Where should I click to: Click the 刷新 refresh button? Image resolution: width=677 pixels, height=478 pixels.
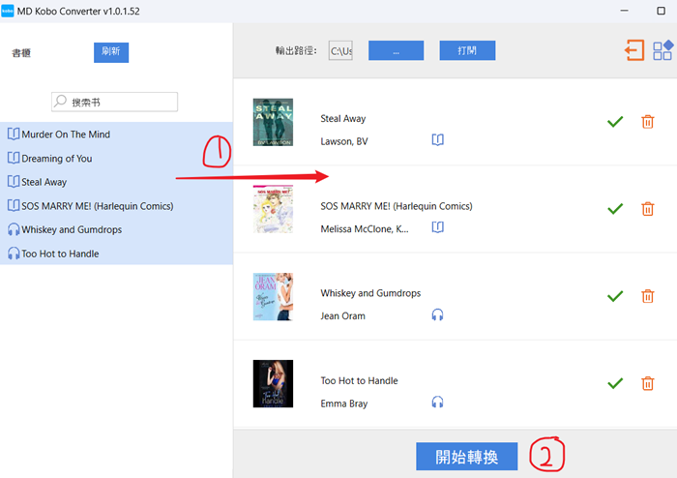tap(111, 52)
